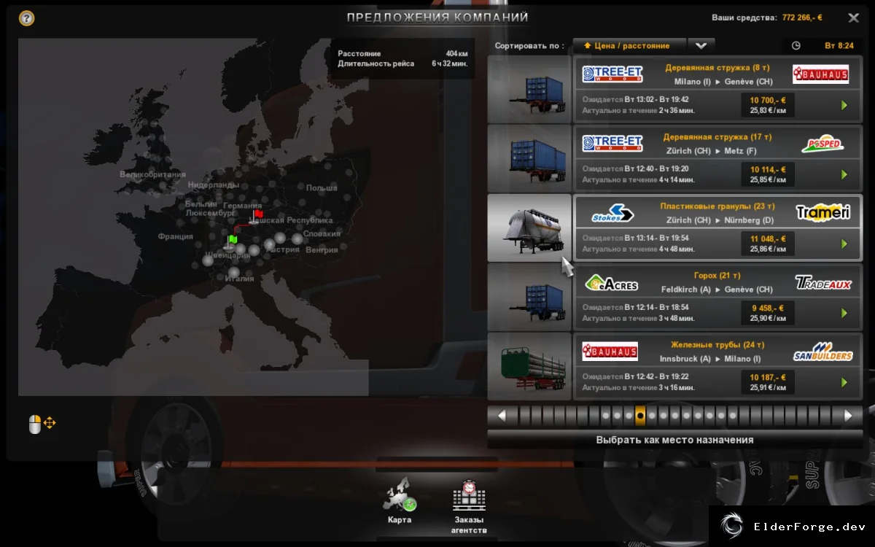875x547 pixels.
Task: Click the Acres company logo
Action: [x=611, y=282]
